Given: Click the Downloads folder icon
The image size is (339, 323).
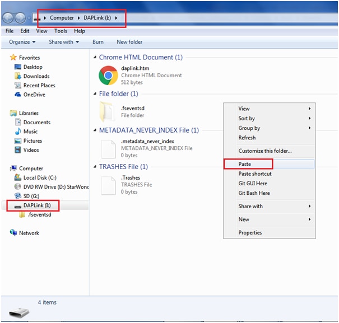Looking at the screenshot, I should (x=17, y=76).
